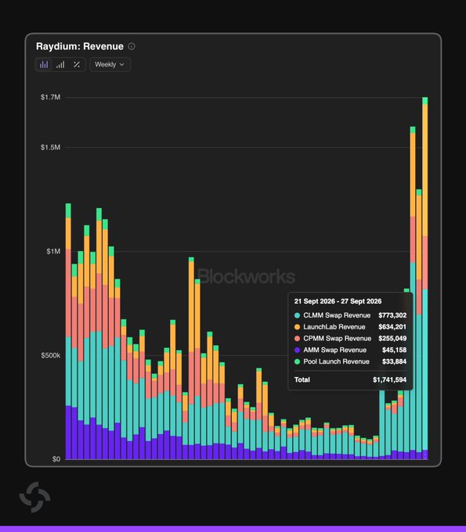Image resolution: width=466 pixels, height=532 pixels.
Task: Select the tallest rightmost bar in the chart
Action: (x=425, y=279)
